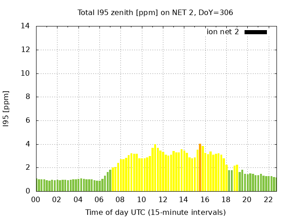The width and height of the screenshot is (292, 219).
Task: Select the "08" time axis tick label
Action: [x=120, y=199]
